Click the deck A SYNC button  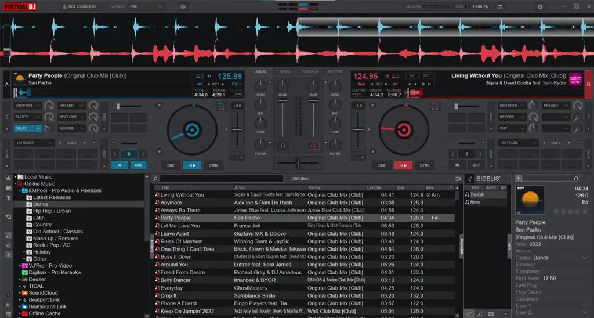[213, 165]
